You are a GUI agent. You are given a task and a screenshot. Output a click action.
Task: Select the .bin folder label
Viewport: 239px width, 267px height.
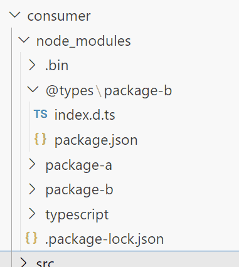(57, 65)
